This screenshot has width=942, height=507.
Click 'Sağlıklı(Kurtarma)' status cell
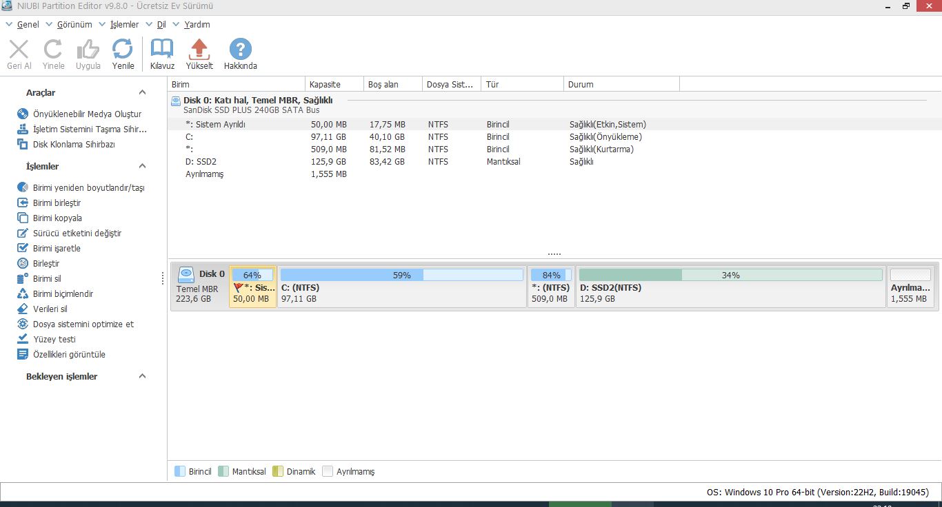(x=601, y=149)
